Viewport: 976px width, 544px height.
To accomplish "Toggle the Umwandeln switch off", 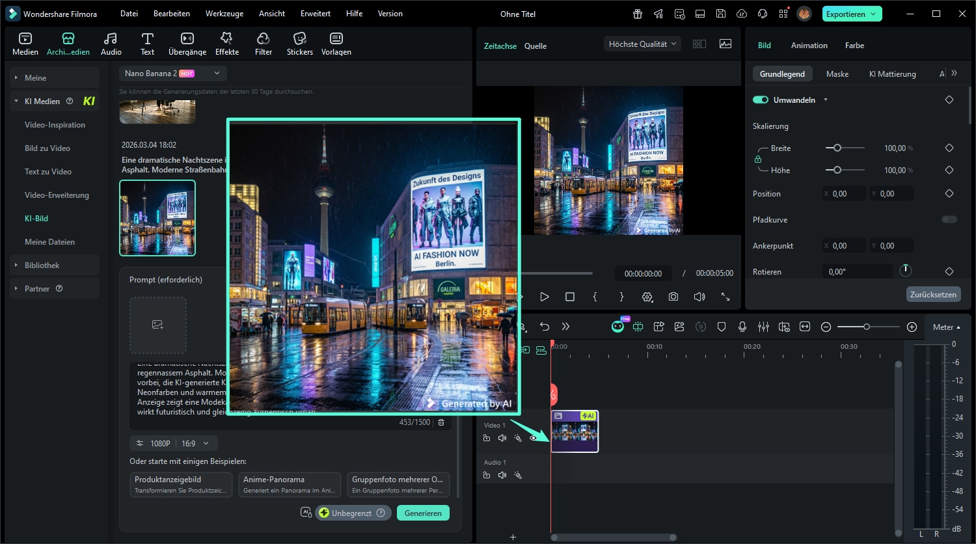I will [x=761, y=100].
